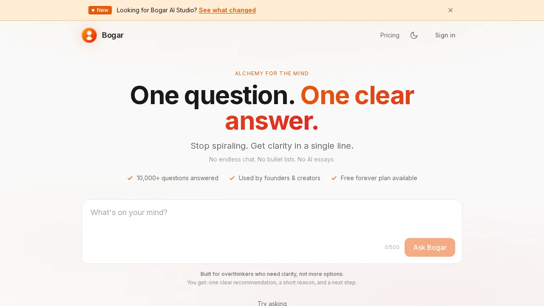
Task: Click the New badge in the banner
Action: [x=100, y=10]
